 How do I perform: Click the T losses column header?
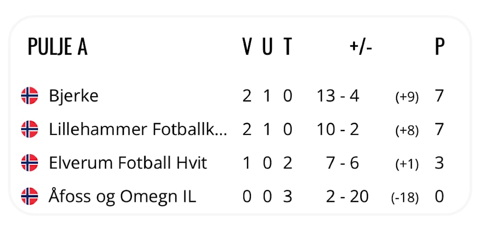tap(288, 47)
